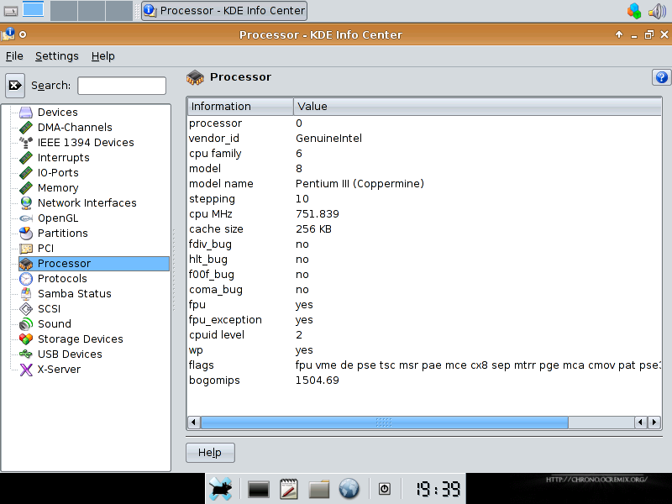Click the USB Devices icon
Viewport: 672px width, 504px height.
[26, 354]
